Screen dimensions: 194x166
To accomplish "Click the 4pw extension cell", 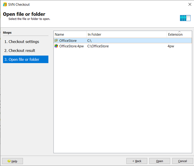I will pos(171,46).
